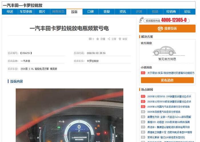The image size is (200, 142).
Task: Click the star 收藏 favorite icon
Action: pyautogui.click(x=98, y=39)
